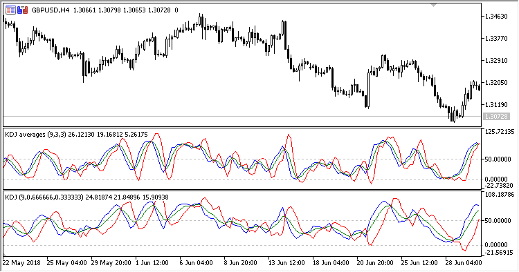The image size is (519, 272).
Task: Click the 1.32050 price scale label
Action: point(496,83)
